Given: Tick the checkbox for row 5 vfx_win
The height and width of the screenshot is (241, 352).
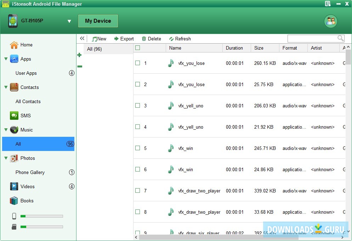Looking at the screenshot, I should pos(138,148).
